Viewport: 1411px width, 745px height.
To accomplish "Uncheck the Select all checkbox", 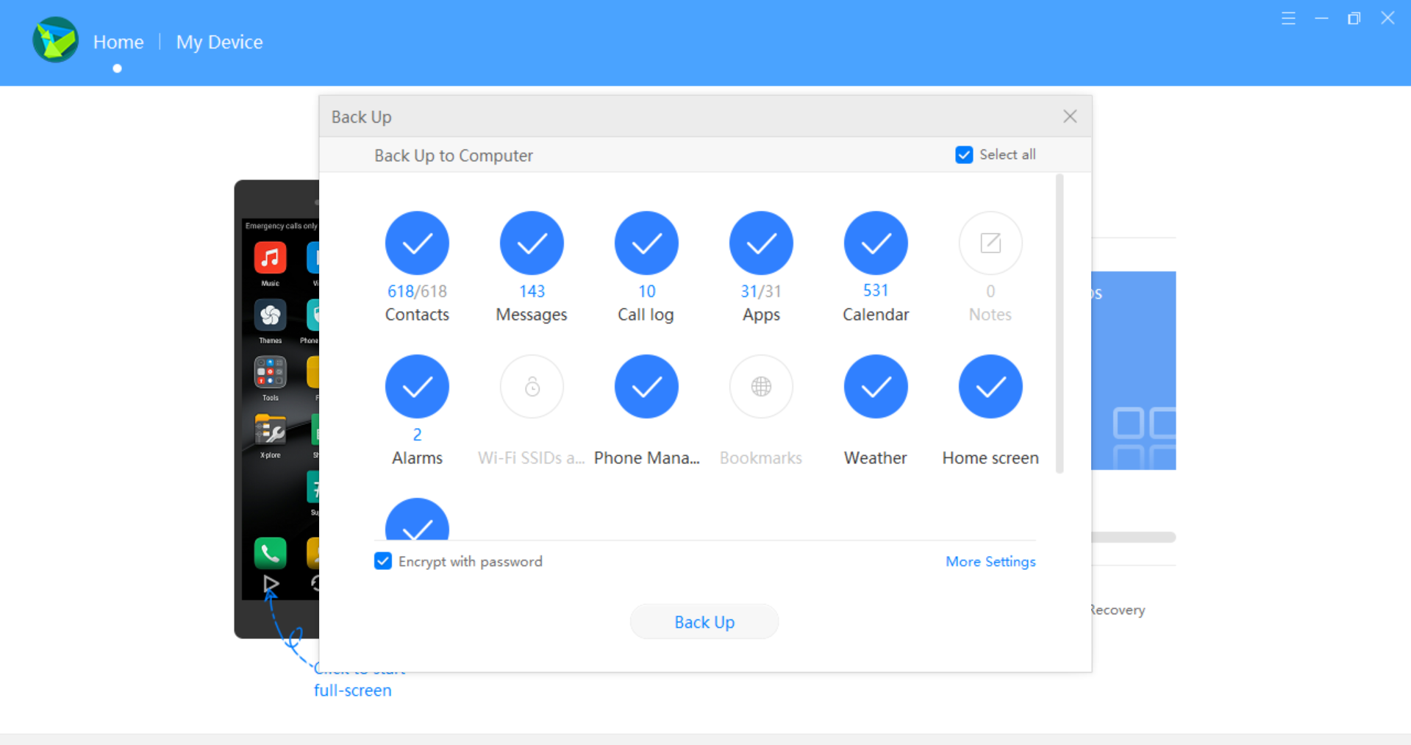I will (x=964, y=154).
